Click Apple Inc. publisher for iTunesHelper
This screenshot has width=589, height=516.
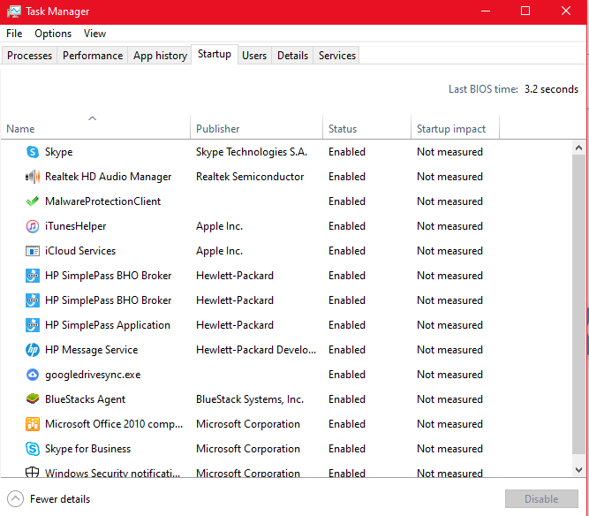click(219, 226)
